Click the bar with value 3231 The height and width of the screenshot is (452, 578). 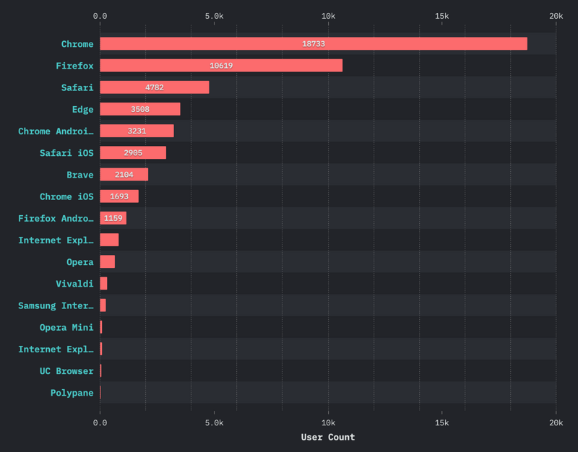pyautogui.click(x=137, y=131)
